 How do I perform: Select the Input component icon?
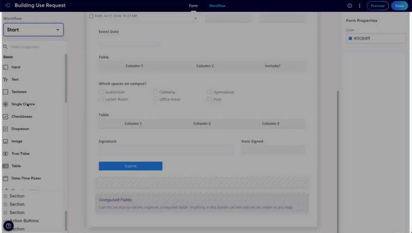6,67
